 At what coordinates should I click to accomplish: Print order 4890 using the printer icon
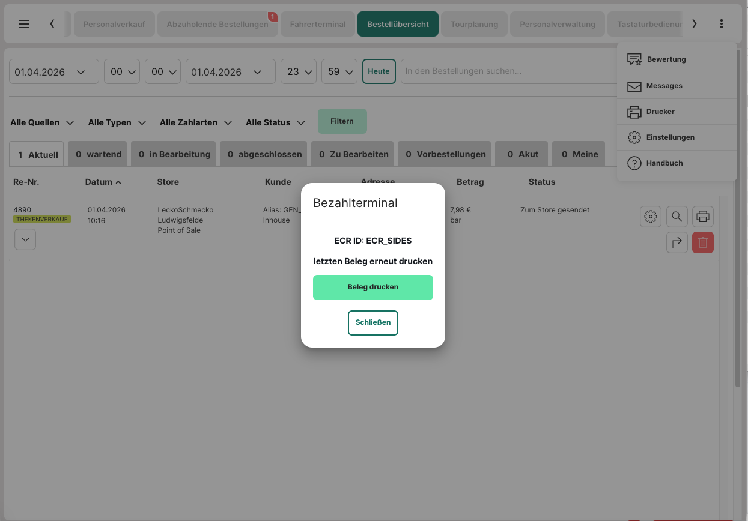pos(703,217)
